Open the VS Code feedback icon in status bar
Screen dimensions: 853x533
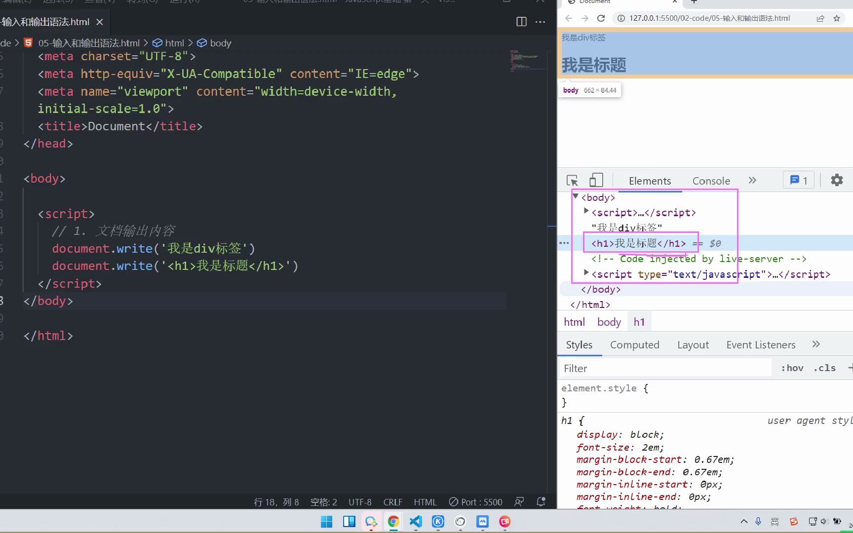point(519,502)
